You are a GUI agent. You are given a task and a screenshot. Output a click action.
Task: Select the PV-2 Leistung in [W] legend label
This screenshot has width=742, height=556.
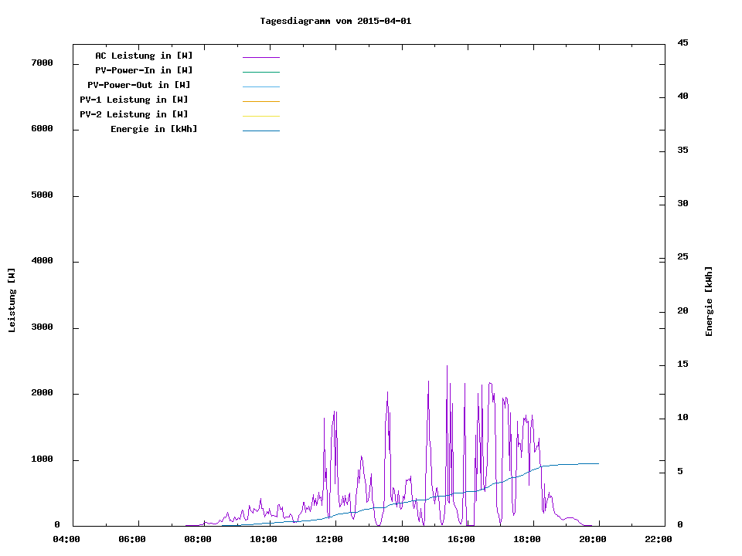134,114
